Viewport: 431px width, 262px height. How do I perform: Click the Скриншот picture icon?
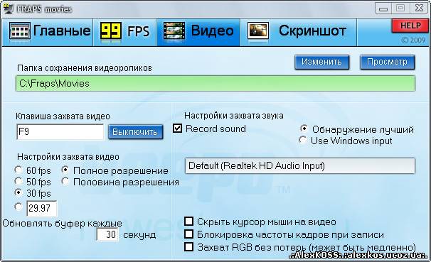[258, 31]
